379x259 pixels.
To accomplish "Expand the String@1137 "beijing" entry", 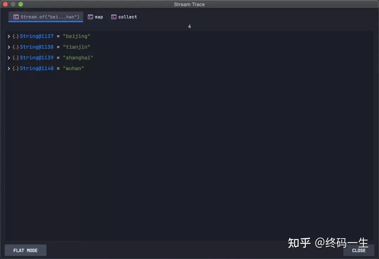I will tap(9, 36).
